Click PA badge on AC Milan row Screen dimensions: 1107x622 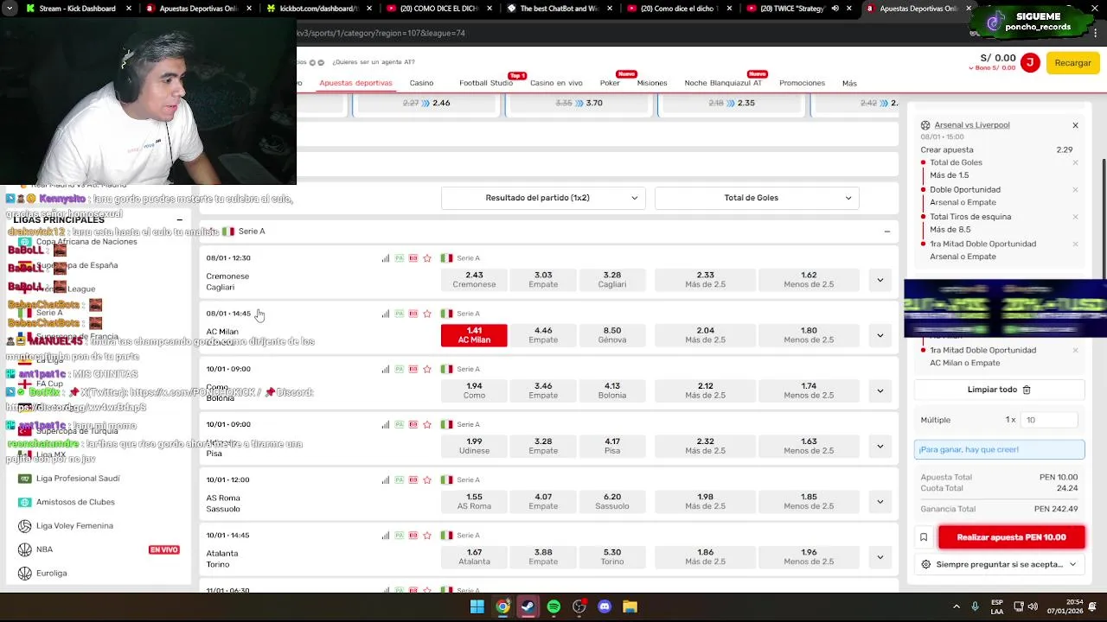[400, 314]
